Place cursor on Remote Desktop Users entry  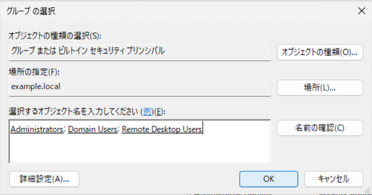click(x=162, y=129)
